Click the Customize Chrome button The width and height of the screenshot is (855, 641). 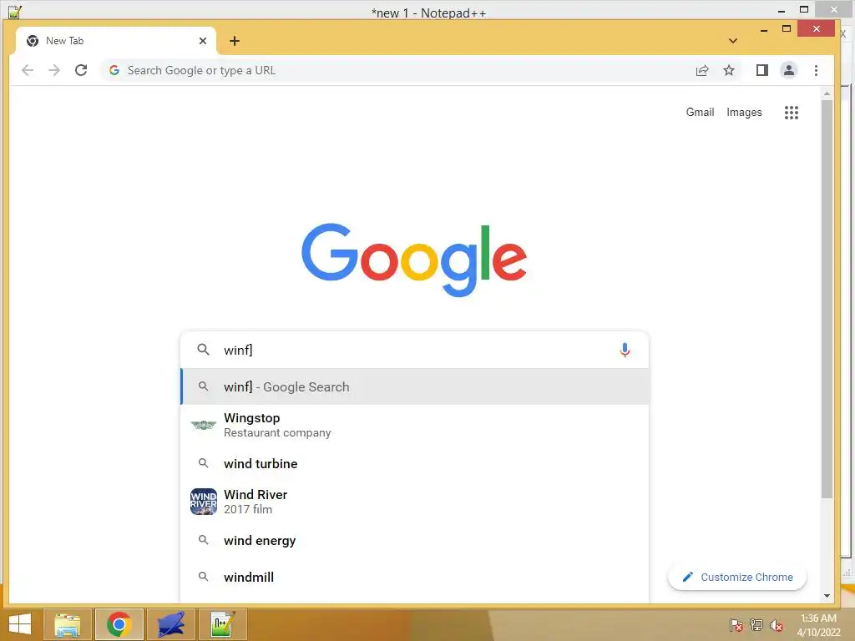[737, 577]
